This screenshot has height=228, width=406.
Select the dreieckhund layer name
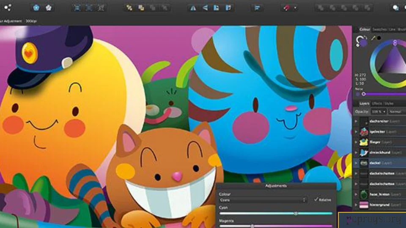(x=380, y=152)
